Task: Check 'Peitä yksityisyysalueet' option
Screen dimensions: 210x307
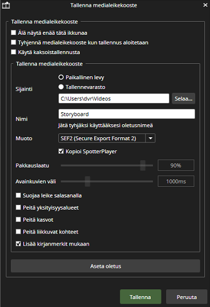Action: [x=18, y=207]
